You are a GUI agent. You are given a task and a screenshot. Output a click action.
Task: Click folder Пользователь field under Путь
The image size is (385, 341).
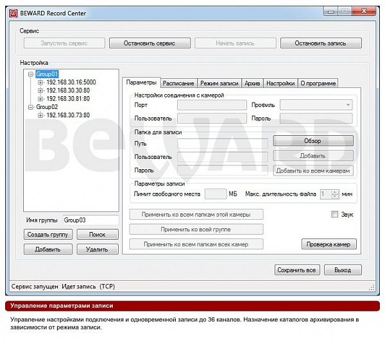click(223, 157)
